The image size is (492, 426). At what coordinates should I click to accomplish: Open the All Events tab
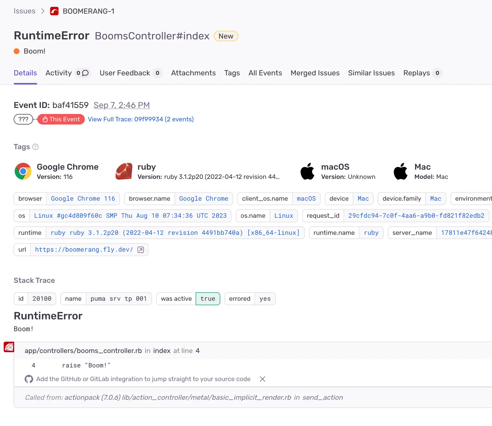[265, 73]
